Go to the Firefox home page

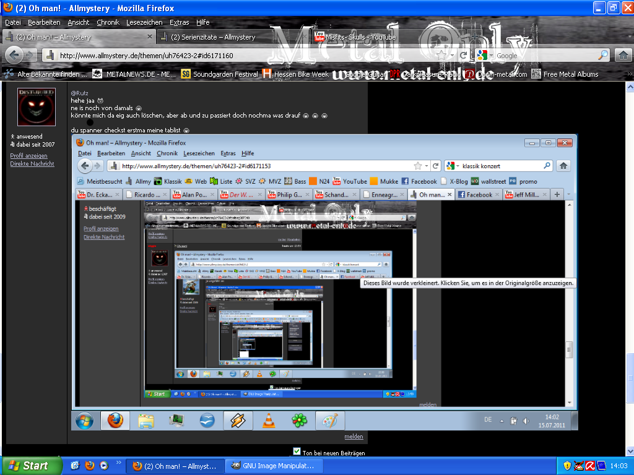click(623, 55)
